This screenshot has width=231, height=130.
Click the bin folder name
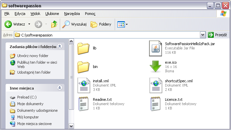point(95,67)
